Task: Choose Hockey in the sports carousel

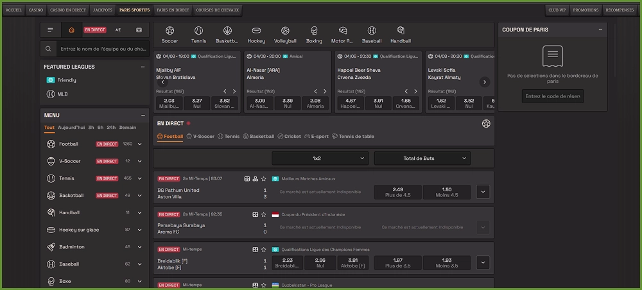Action: (256, 35)
